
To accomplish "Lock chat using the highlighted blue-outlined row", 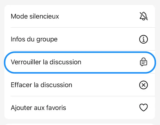I will click(x=80, y=62).
